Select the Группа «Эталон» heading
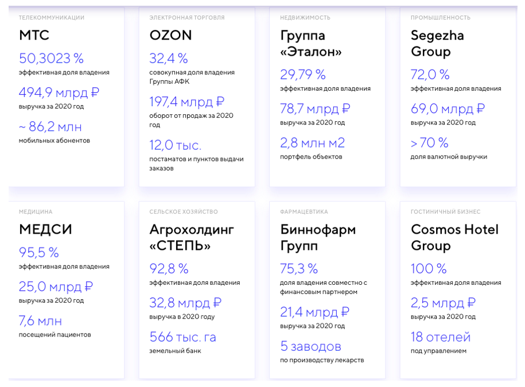 point(311,44)
